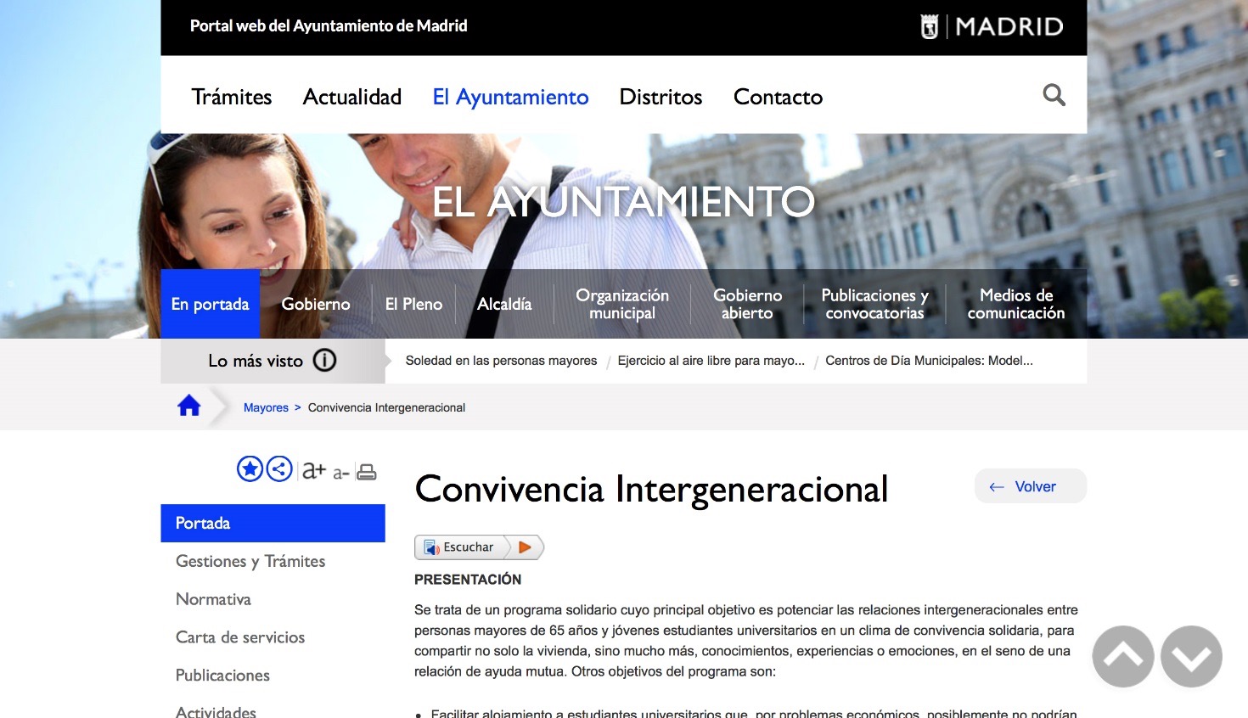
Task: Open Centros de Día Municipales link
Action: click(929, 361)
